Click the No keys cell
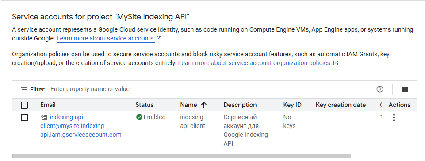The image size is (425, 161). 290,121
